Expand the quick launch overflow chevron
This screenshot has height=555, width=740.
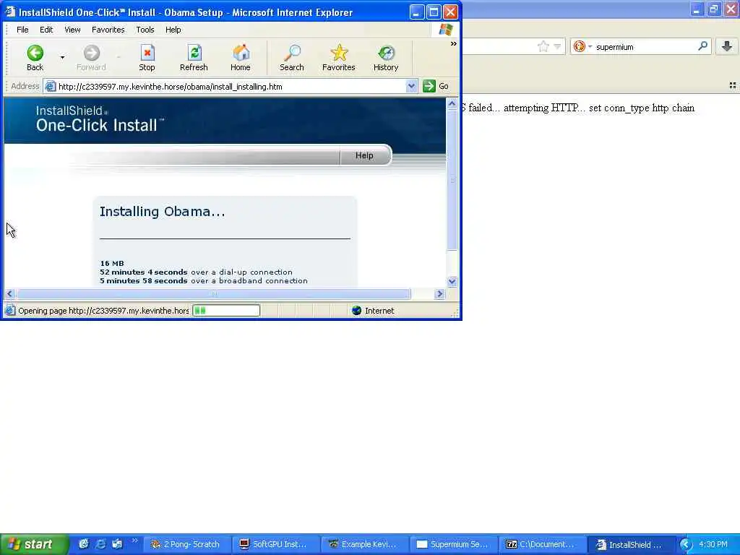(x=134, y=541)
